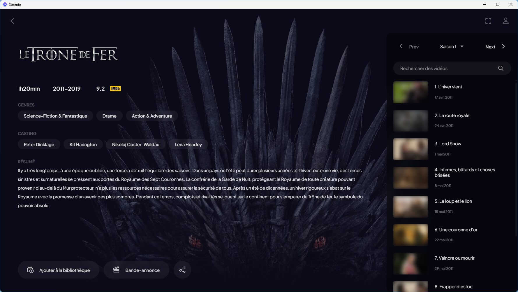Minimize the Stremio window
The image size is (518, 292).
(484, 4)
